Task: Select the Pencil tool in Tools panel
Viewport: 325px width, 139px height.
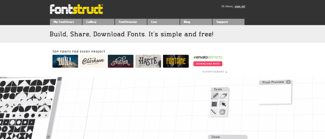Action: tap(215, 96)
